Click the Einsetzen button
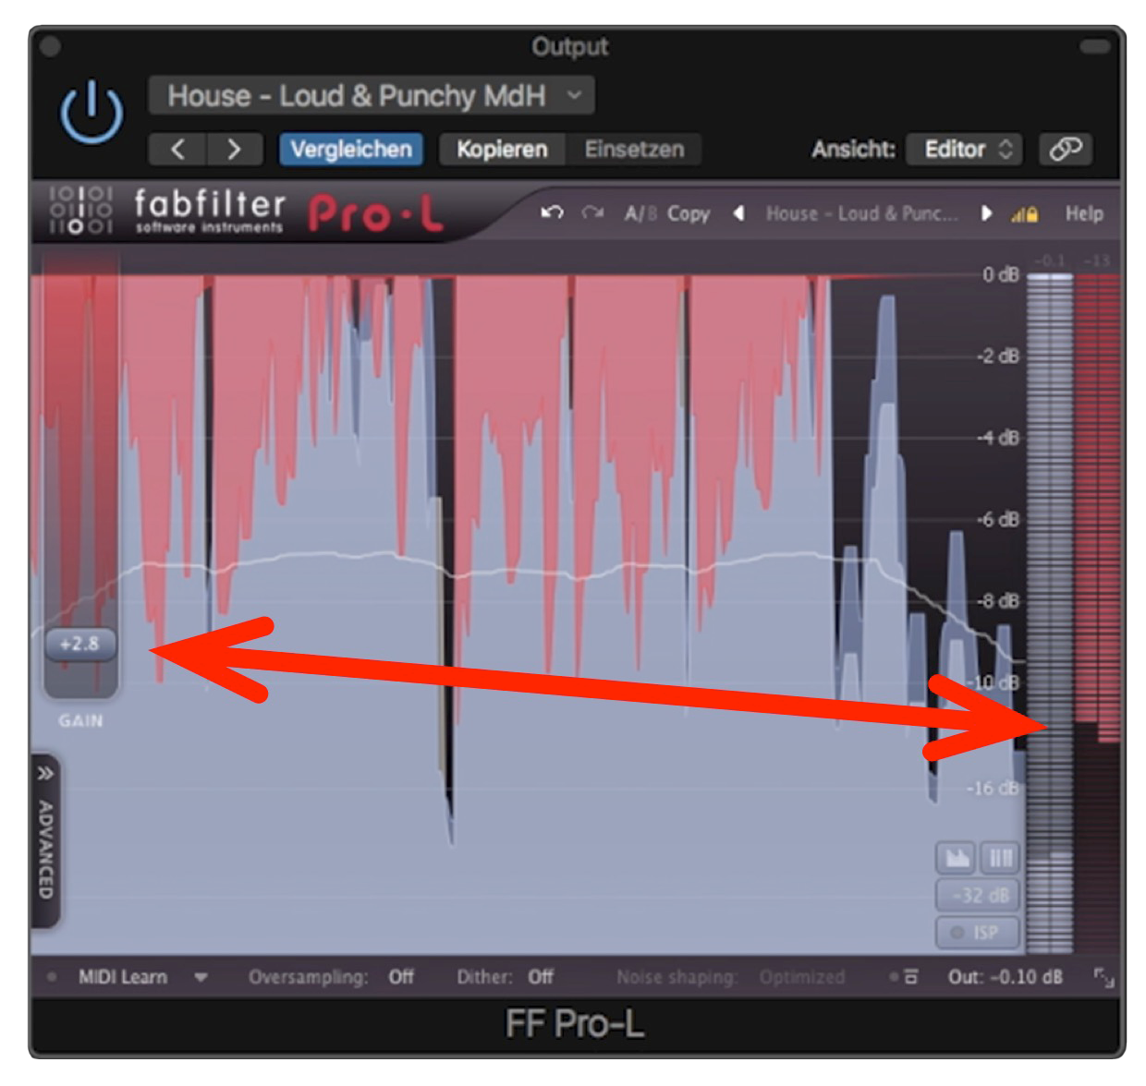 click(x=634, y=150)
